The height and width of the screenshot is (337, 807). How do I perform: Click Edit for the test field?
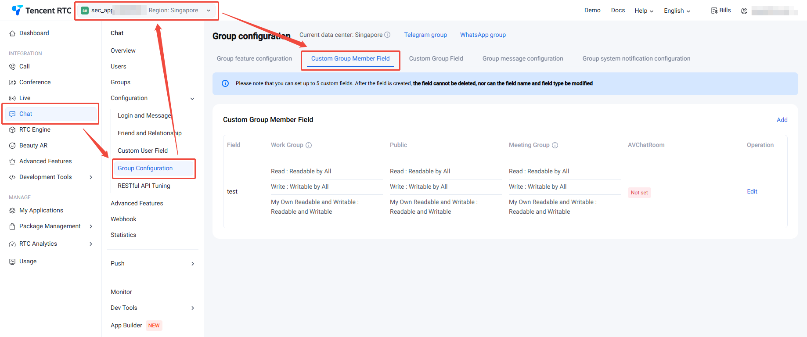752,191
